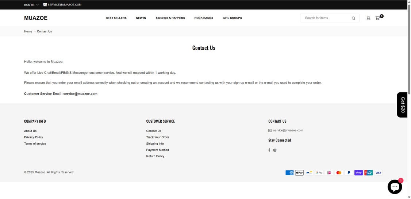Open the BGN currency selector dropdown

click(x=31, y=5)
